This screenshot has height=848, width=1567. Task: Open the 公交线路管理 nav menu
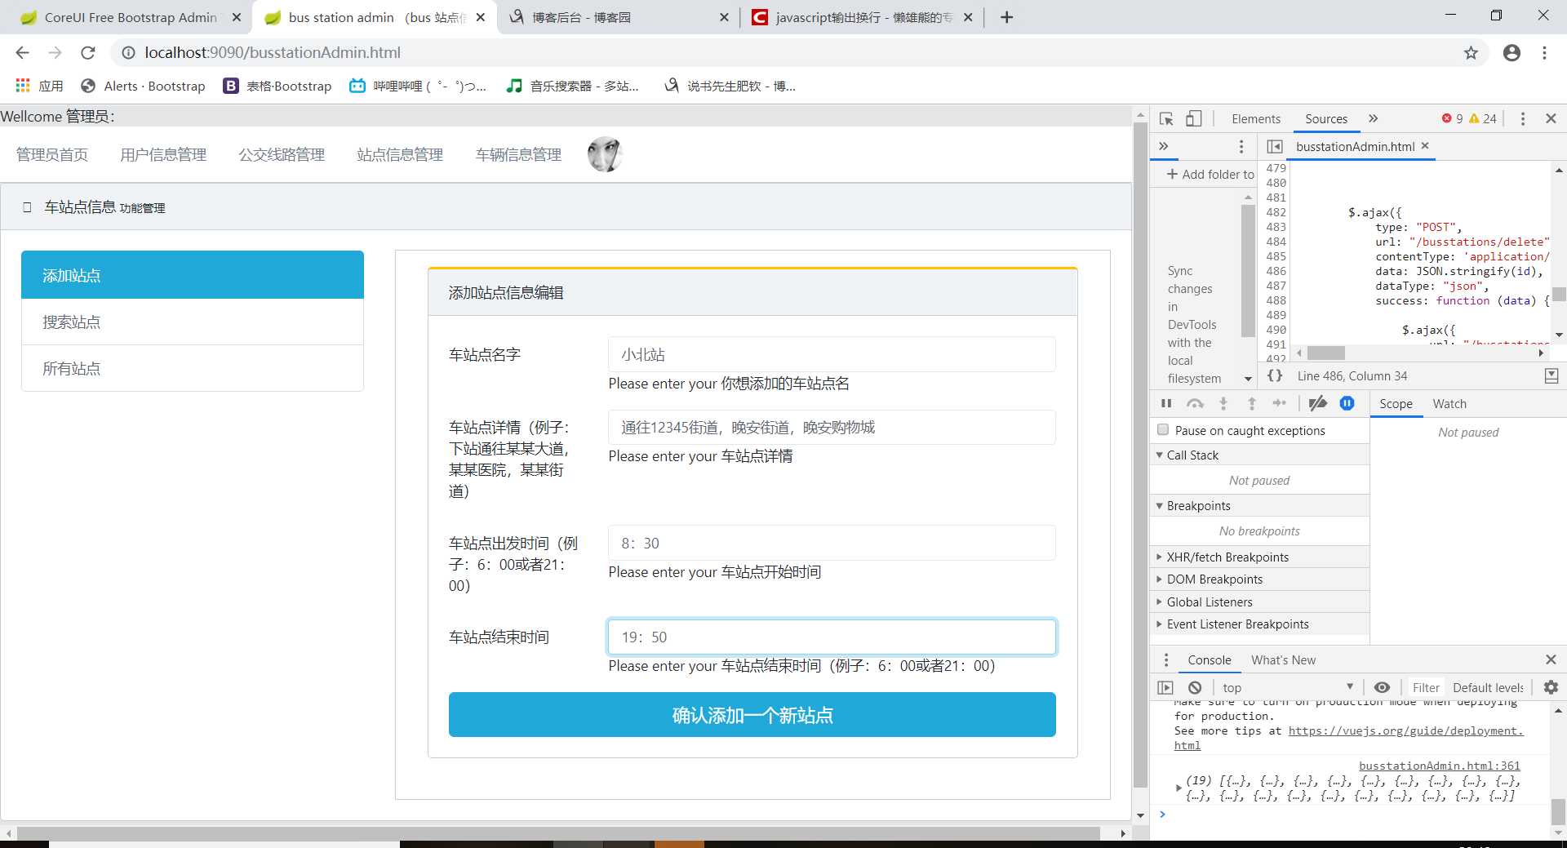(x=282, y=154)
